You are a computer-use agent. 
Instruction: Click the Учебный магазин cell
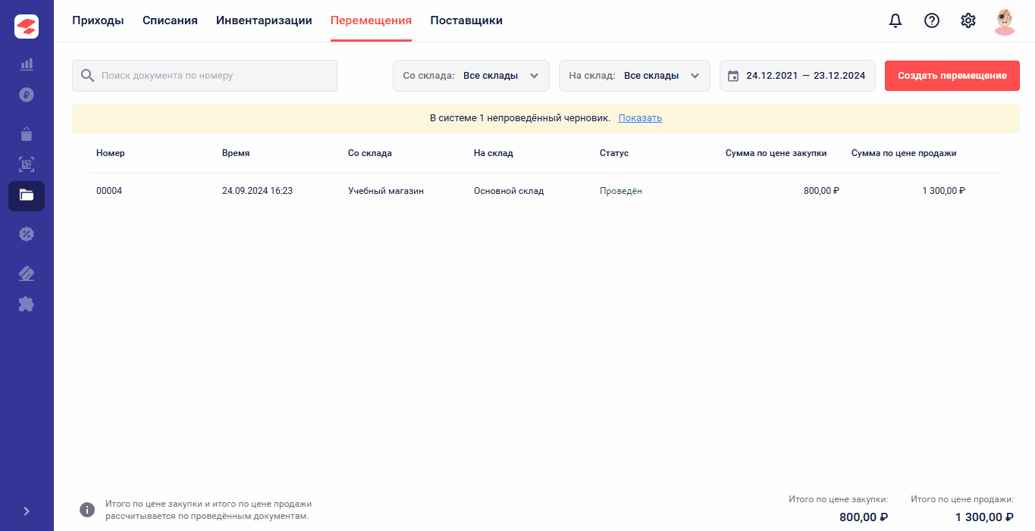point(386,191)
